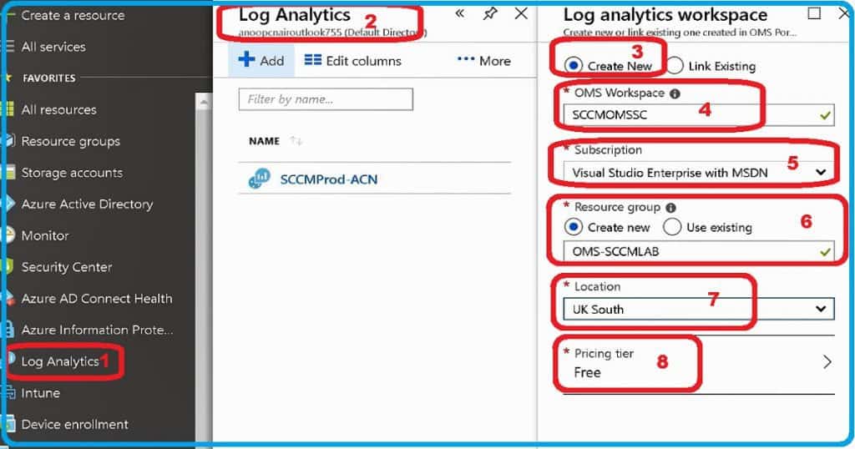The image size is (855, 449).
Task: Open the Pricing tier selector
Action: click(x=699, y=363)
